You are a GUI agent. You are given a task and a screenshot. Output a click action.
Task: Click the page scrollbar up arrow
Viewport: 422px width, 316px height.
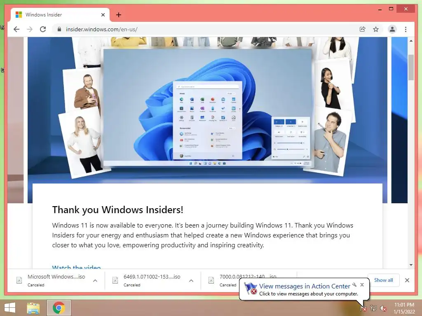(x=411, y=41)
